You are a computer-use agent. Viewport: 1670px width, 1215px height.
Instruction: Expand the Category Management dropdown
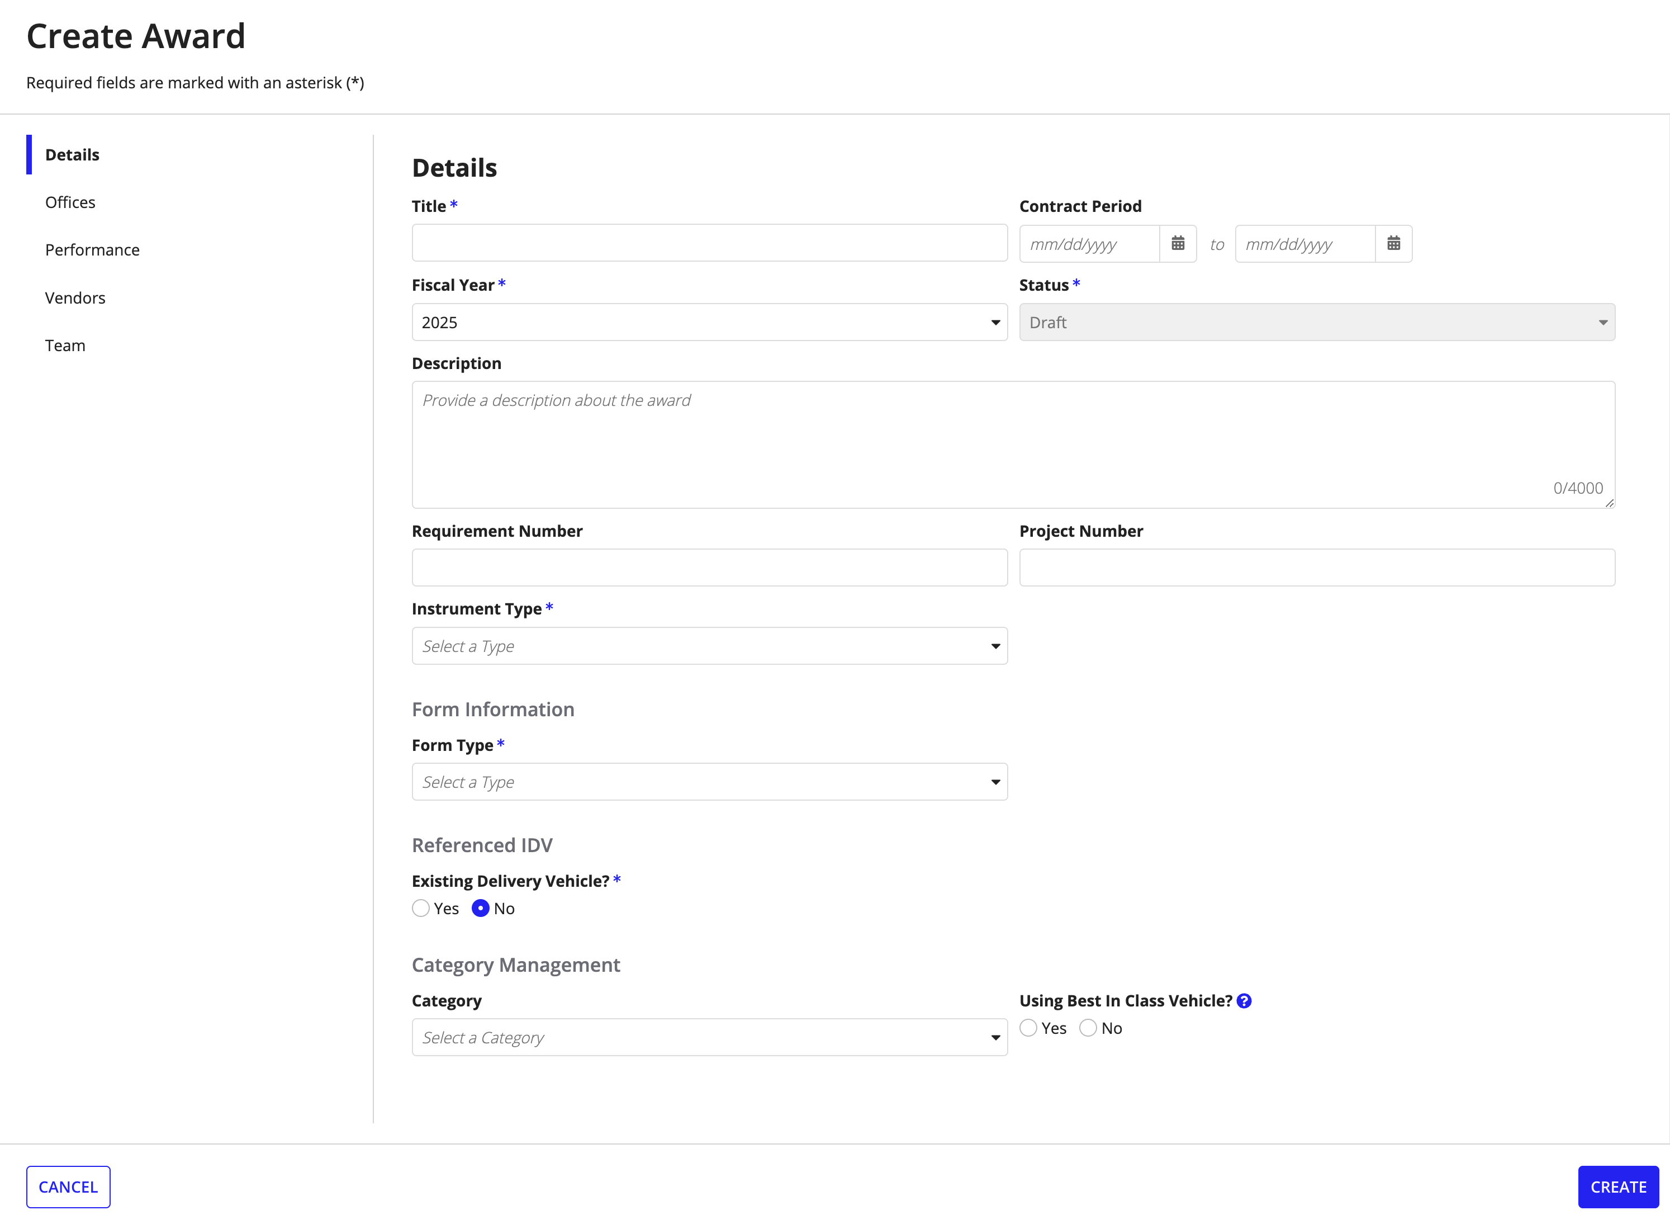pos(709,1037)
